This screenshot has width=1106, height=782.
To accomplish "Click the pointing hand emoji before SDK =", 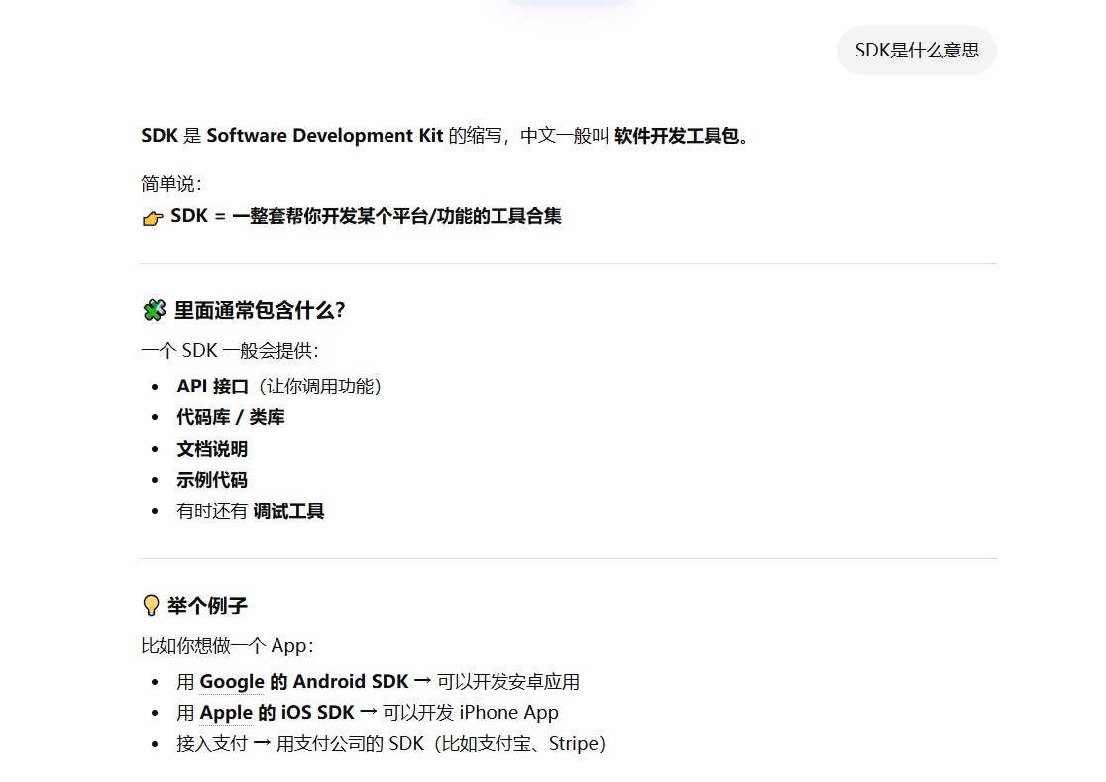I will coord(153,218).
